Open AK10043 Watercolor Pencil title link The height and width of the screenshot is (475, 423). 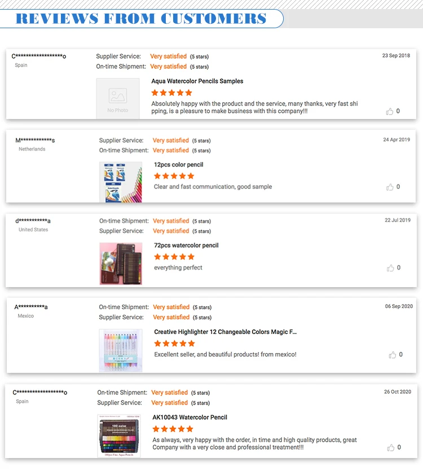pyautogui.click(x=190, y=417)
